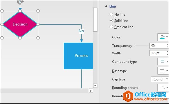Click the Width 1.5 pt input field
169x104 pixels.
[x=157, y=53]
